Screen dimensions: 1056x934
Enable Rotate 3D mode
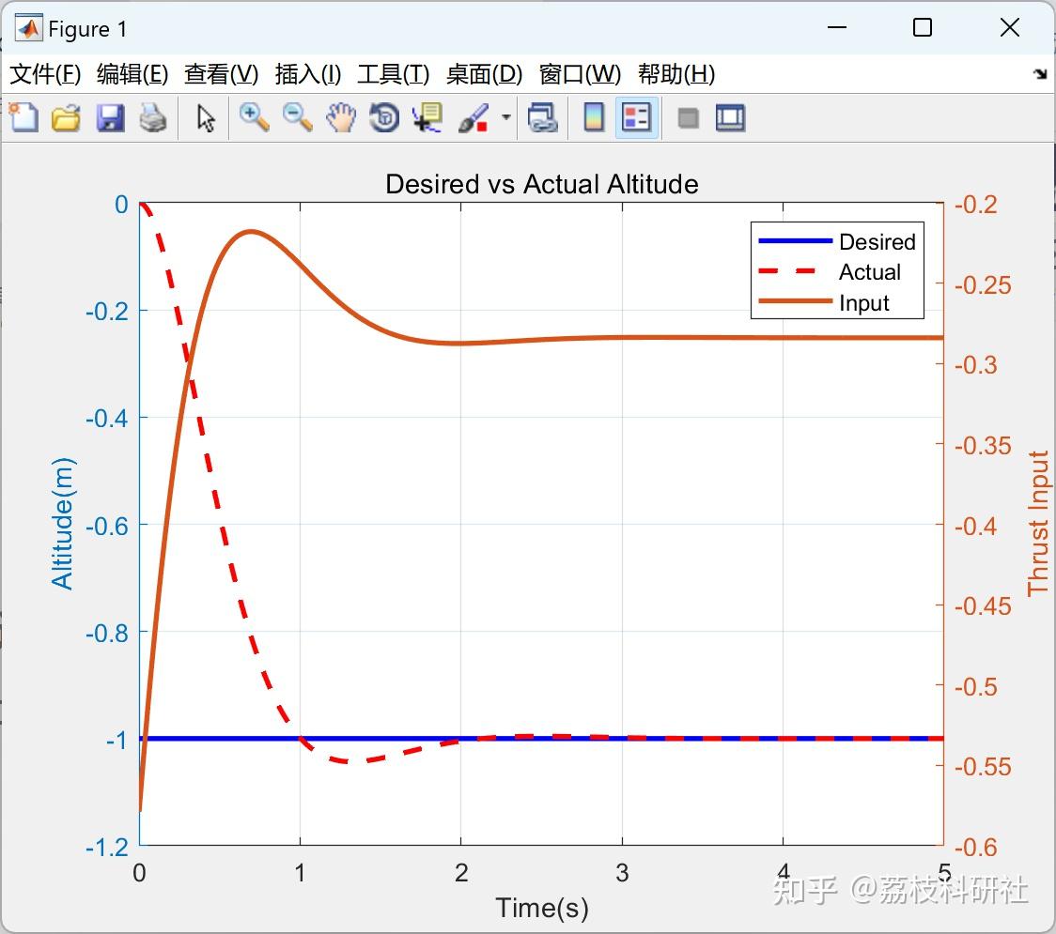(383, 117)
